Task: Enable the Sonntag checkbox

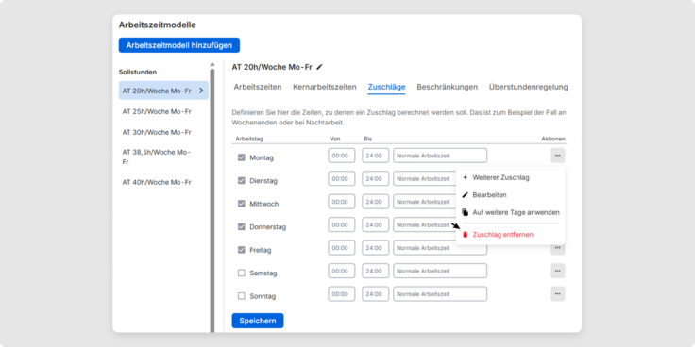Action: pyautogui.click(x=242, y=296)
